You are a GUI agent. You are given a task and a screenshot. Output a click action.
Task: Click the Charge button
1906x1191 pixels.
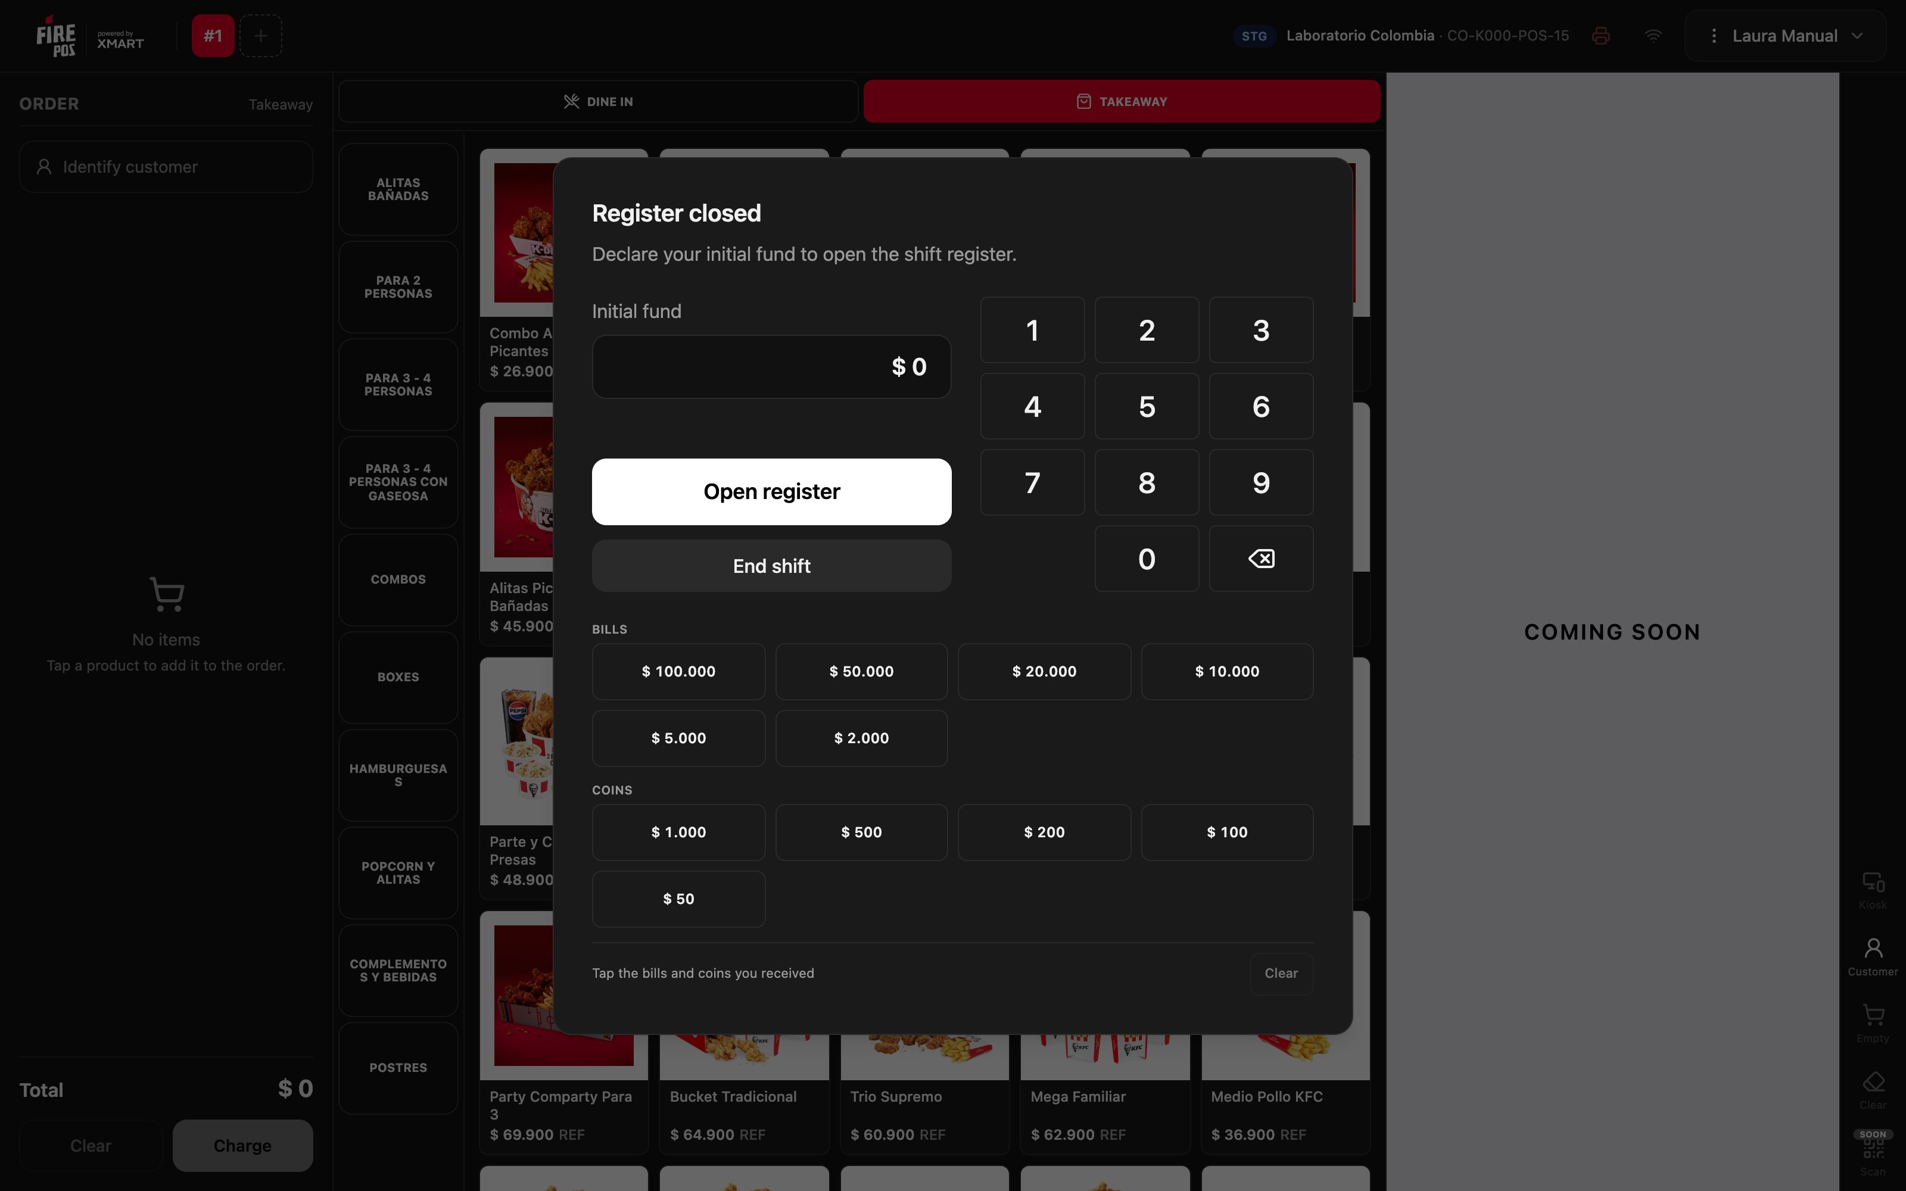[x=242, y=1146]
